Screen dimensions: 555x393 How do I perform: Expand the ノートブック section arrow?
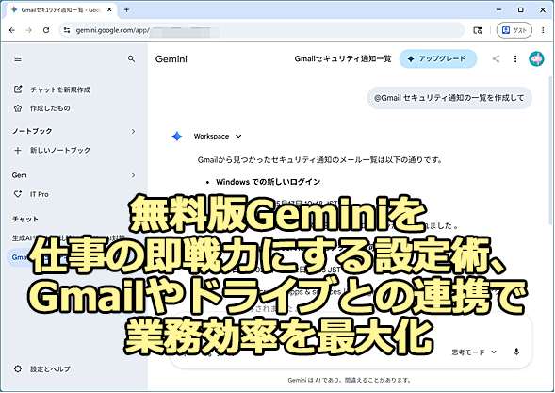pyautogui.click(x=133, y=131)
